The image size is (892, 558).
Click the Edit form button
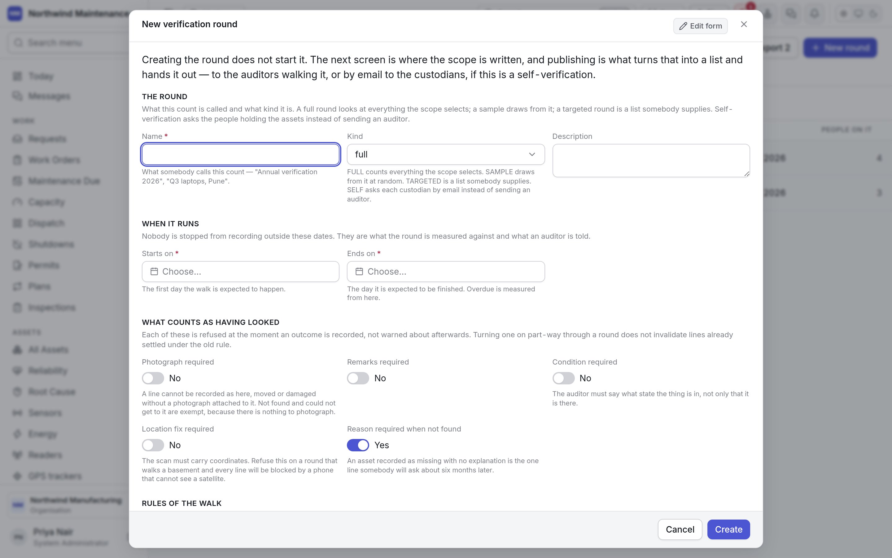[x=700, y=26]
